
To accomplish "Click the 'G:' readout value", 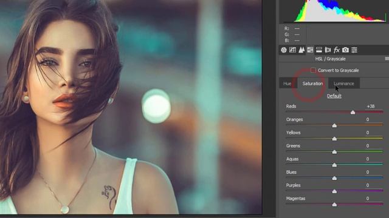I will click(297, 35).
